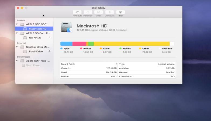Click the Capacity value "120.11 GB"
This screenshot has height=121, width=211.
click(x=111, y=68)
